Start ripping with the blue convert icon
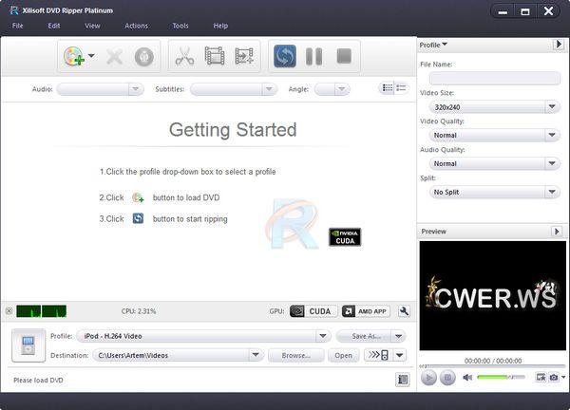Image resolution: width=570 pixels, height=410 pixels. pos(285,57)
